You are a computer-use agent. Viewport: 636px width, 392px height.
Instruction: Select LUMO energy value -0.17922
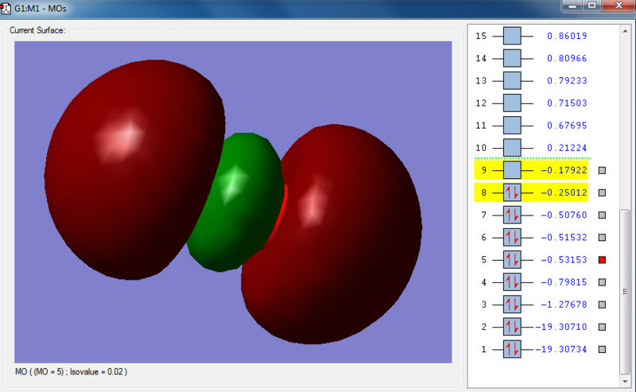tap(564, 170)
